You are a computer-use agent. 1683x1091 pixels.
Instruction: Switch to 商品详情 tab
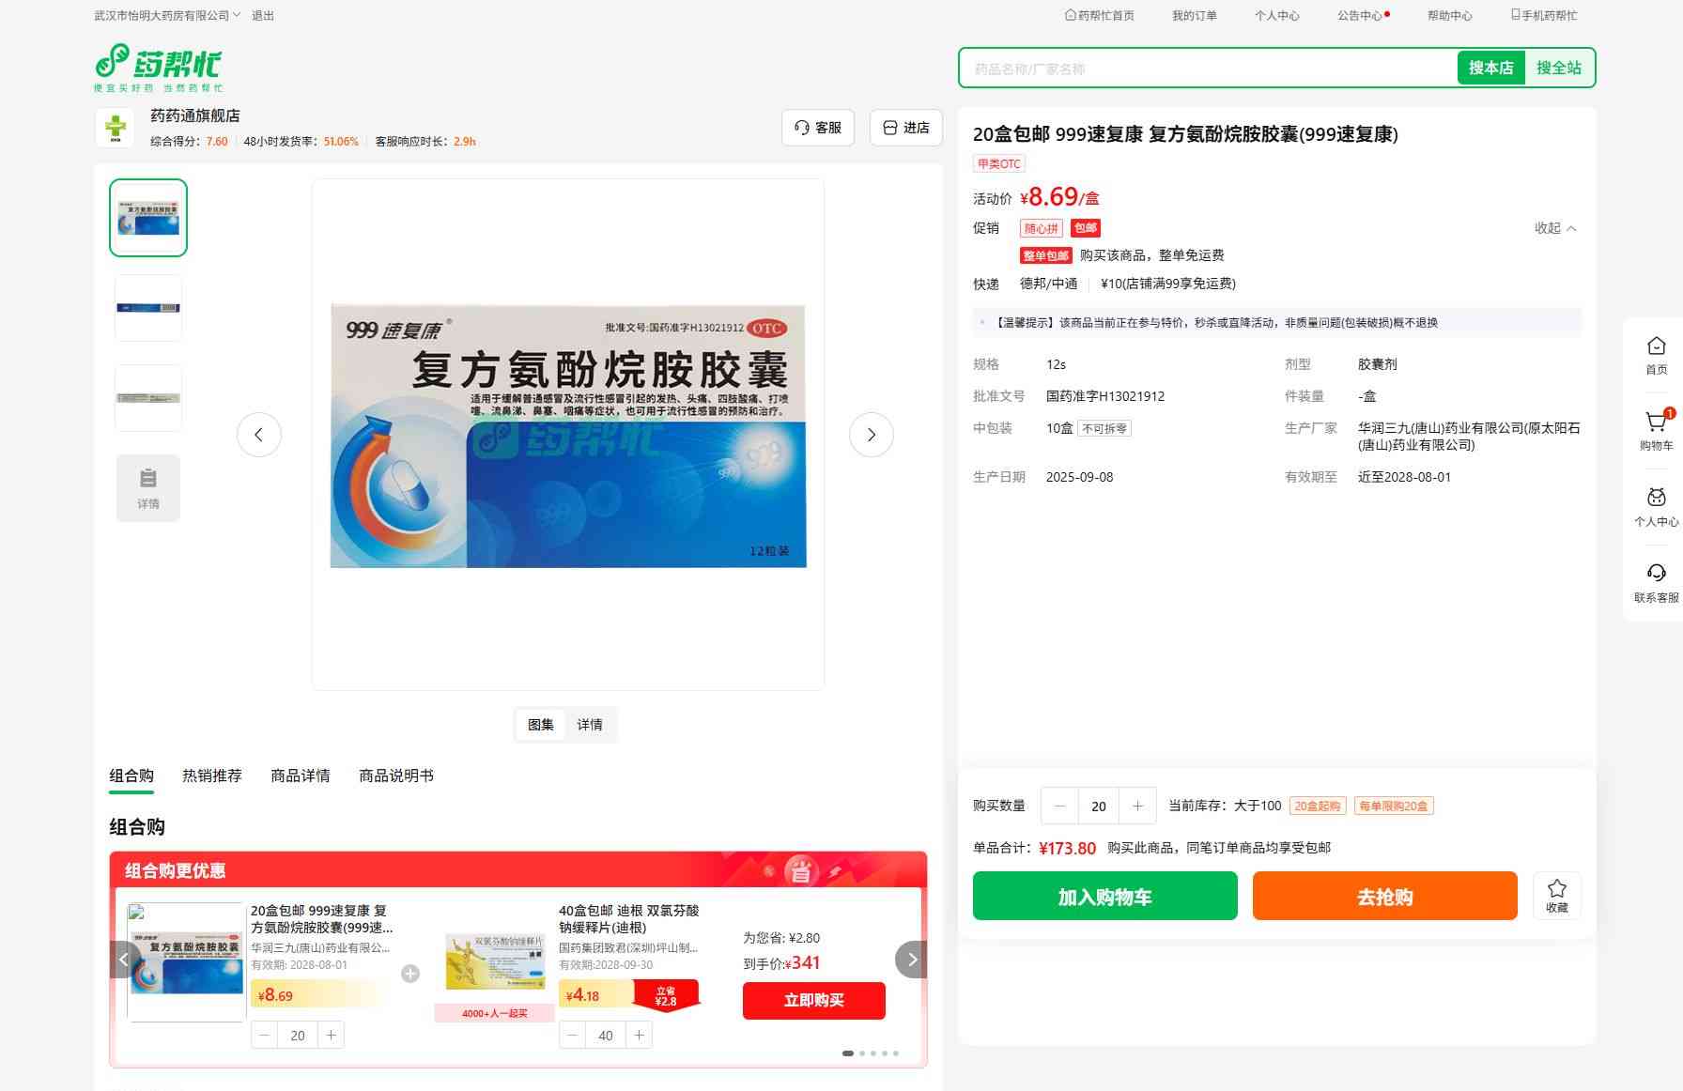pos(301,776)
